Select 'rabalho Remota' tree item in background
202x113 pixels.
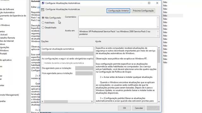8,38
